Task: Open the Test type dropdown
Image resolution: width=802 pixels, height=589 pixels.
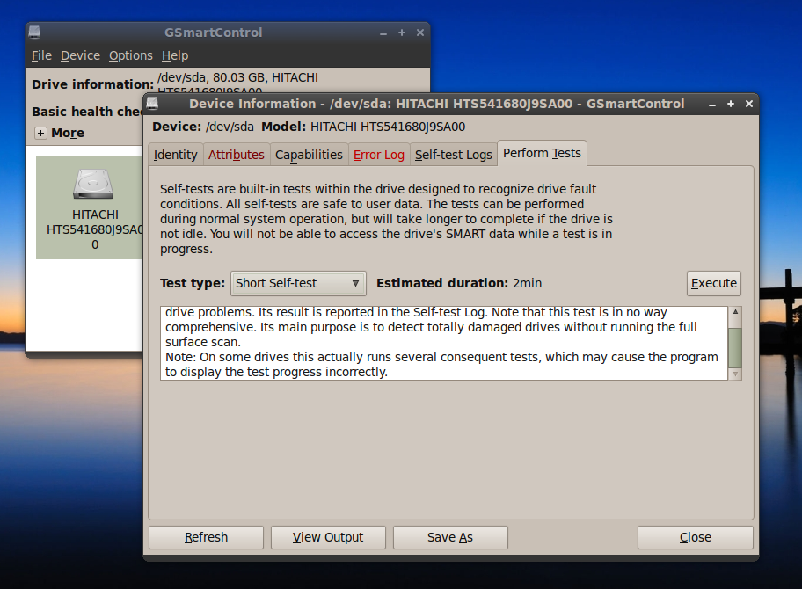Action: [x=297, y=283]
